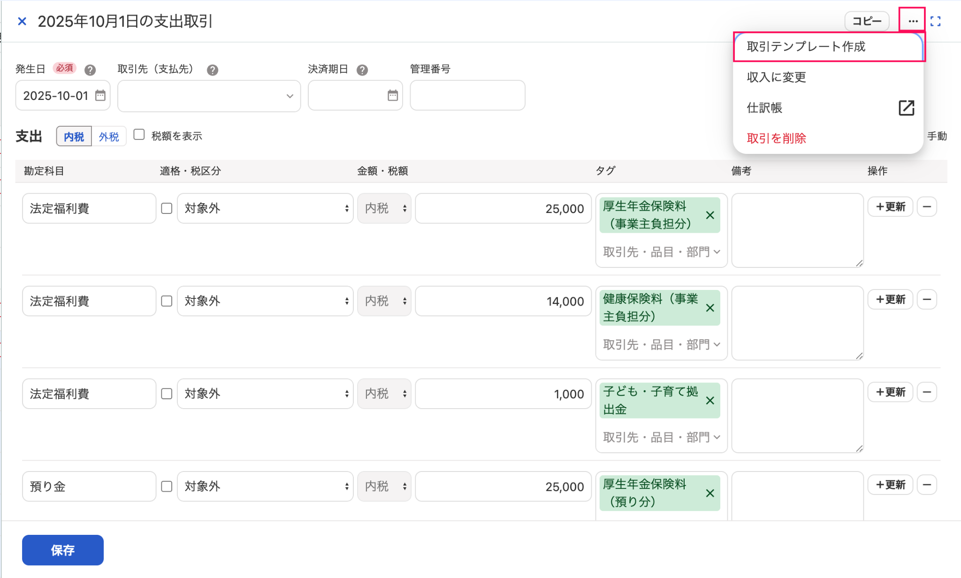Open 対象外 tax category dropdown in 14,000 row
Viewport: 961px width, 578px height.
coord(265,301)
